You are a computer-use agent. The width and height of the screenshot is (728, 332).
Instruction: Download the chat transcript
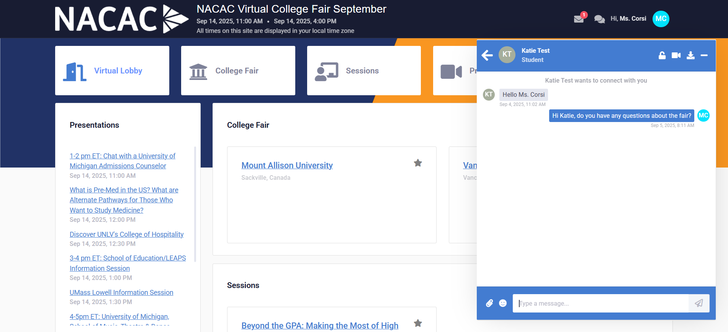[x=690, y=55]
